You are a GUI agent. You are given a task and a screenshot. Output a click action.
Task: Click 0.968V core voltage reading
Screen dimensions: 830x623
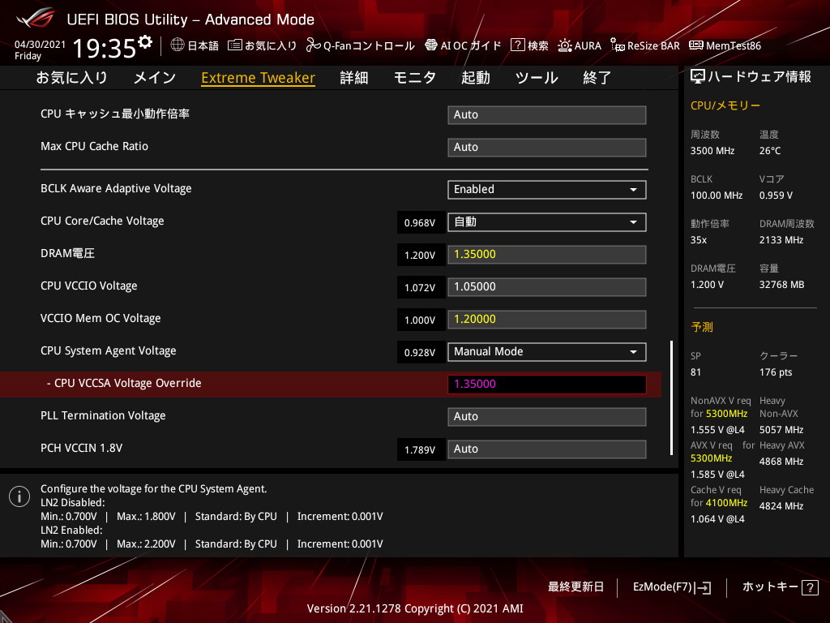click(420, 223)
